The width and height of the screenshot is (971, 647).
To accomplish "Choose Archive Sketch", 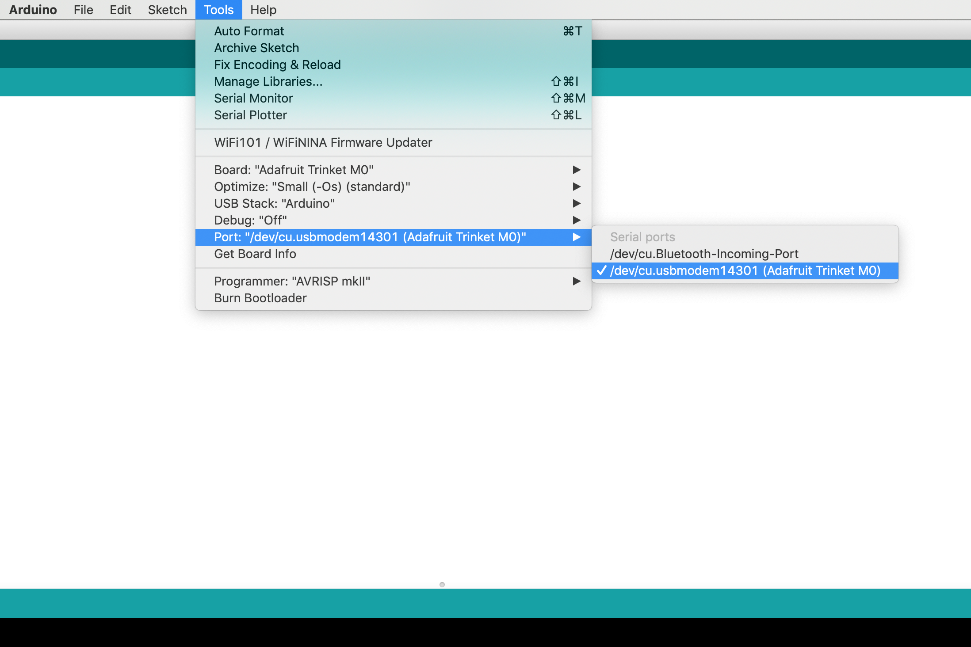I will coord(256,48).
